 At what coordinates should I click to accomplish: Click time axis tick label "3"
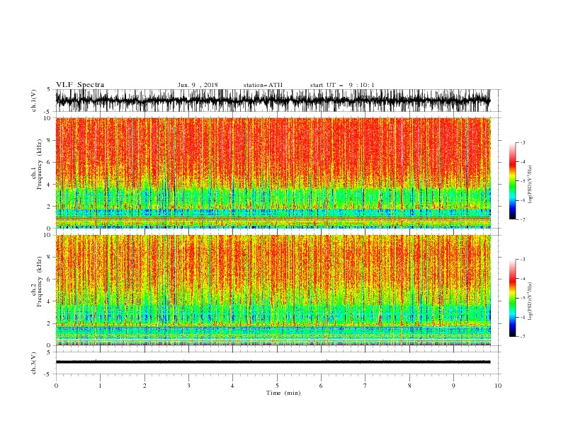[188, 386]
